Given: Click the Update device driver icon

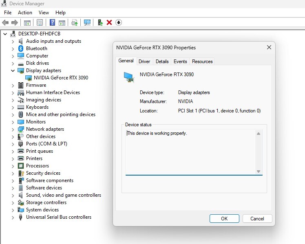Looking at the screenshot, I should [100, 22].
